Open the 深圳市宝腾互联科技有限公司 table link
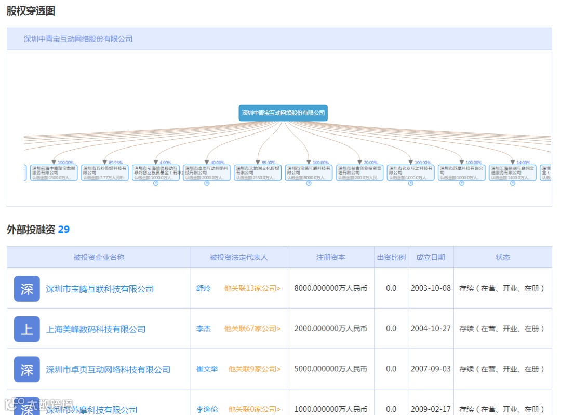 tap(100, 289)
